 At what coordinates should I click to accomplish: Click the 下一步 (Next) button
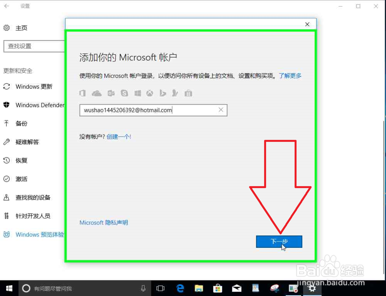click(x=279, y=241)
